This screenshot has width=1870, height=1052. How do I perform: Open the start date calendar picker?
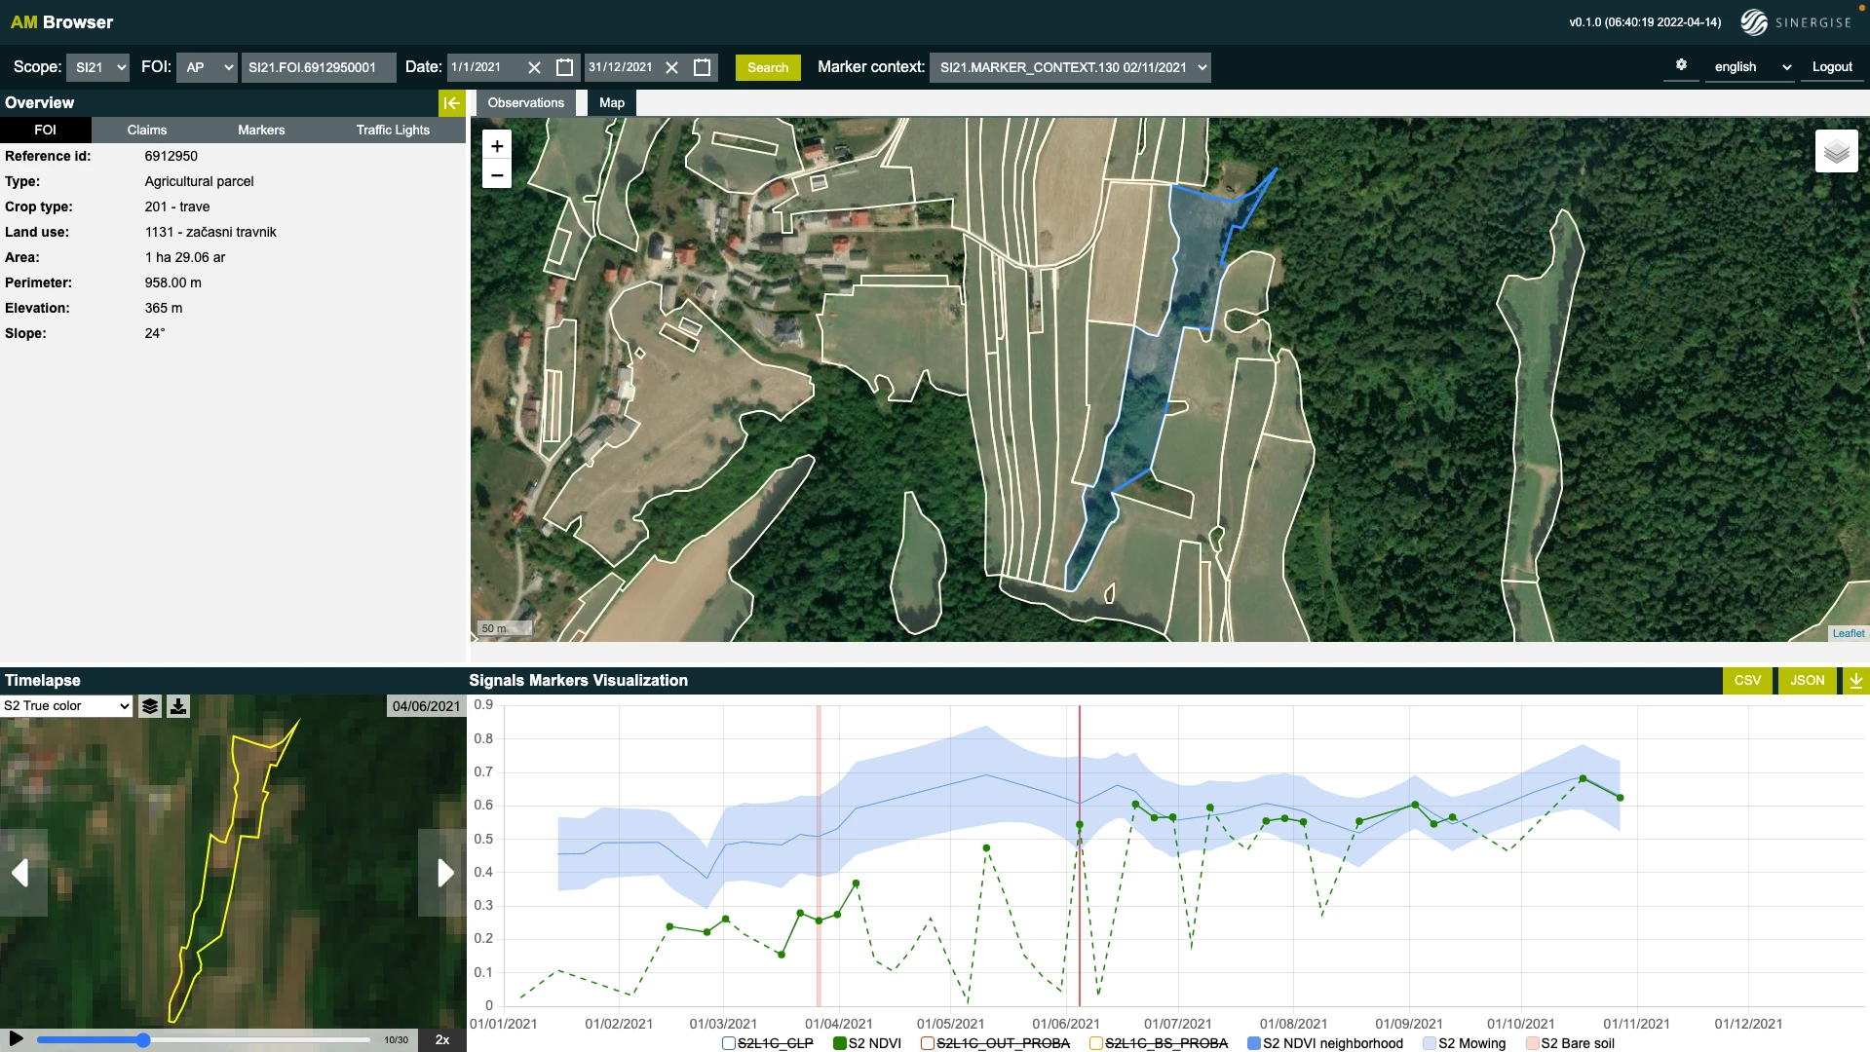tap(564, 67)
